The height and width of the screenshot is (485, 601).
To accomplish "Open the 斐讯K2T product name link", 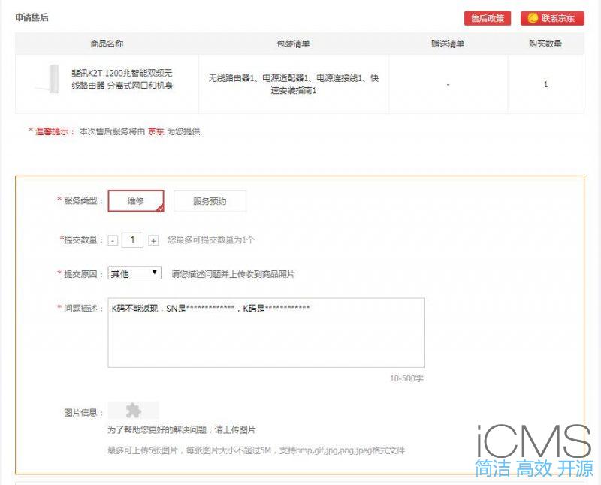I will click(x=122, y=79).
